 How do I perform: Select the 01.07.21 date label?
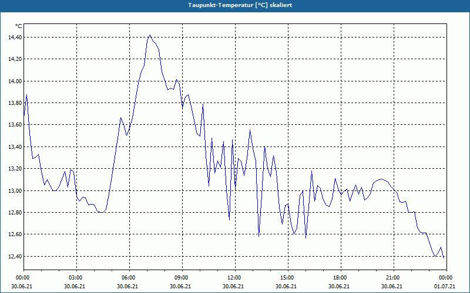445,287
